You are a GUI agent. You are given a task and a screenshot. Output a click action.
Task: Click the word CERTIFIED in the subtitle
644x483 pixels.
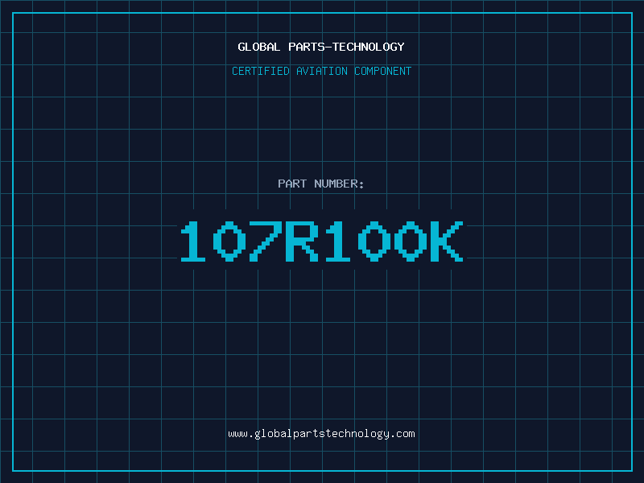click(x=261, y=71)
